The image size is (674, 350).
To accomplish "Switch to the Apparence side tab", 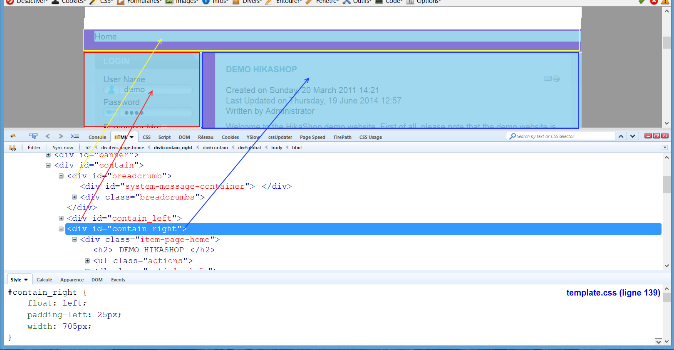I will coord(72,280).
